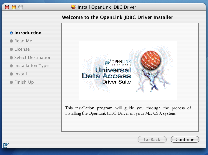Image resolution: width=208 pixels, height=155 pixels.
Task: Click the OpenLink icon in bottom-left corner
Action: [6, 144]
